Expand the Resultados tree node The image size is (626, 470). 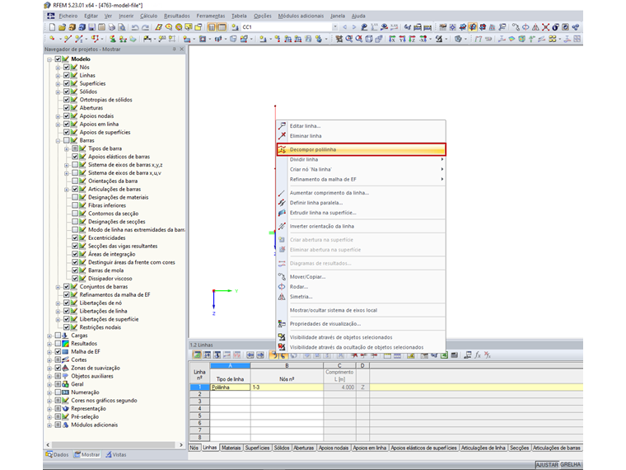point(49,344)
